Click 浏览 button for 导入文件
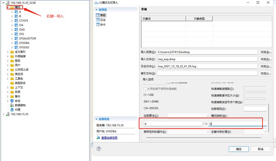The image size is (276, 161). coord(265,59)
